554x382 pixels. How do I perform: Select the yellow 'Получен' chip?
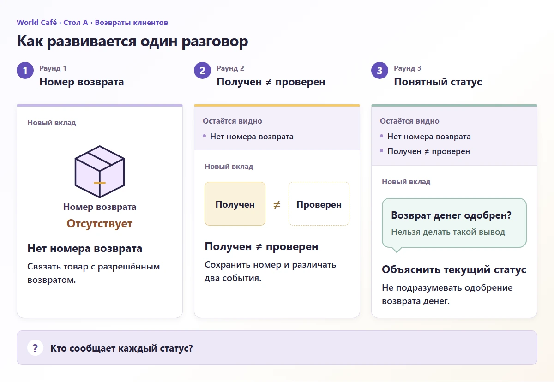coord(235,204)
